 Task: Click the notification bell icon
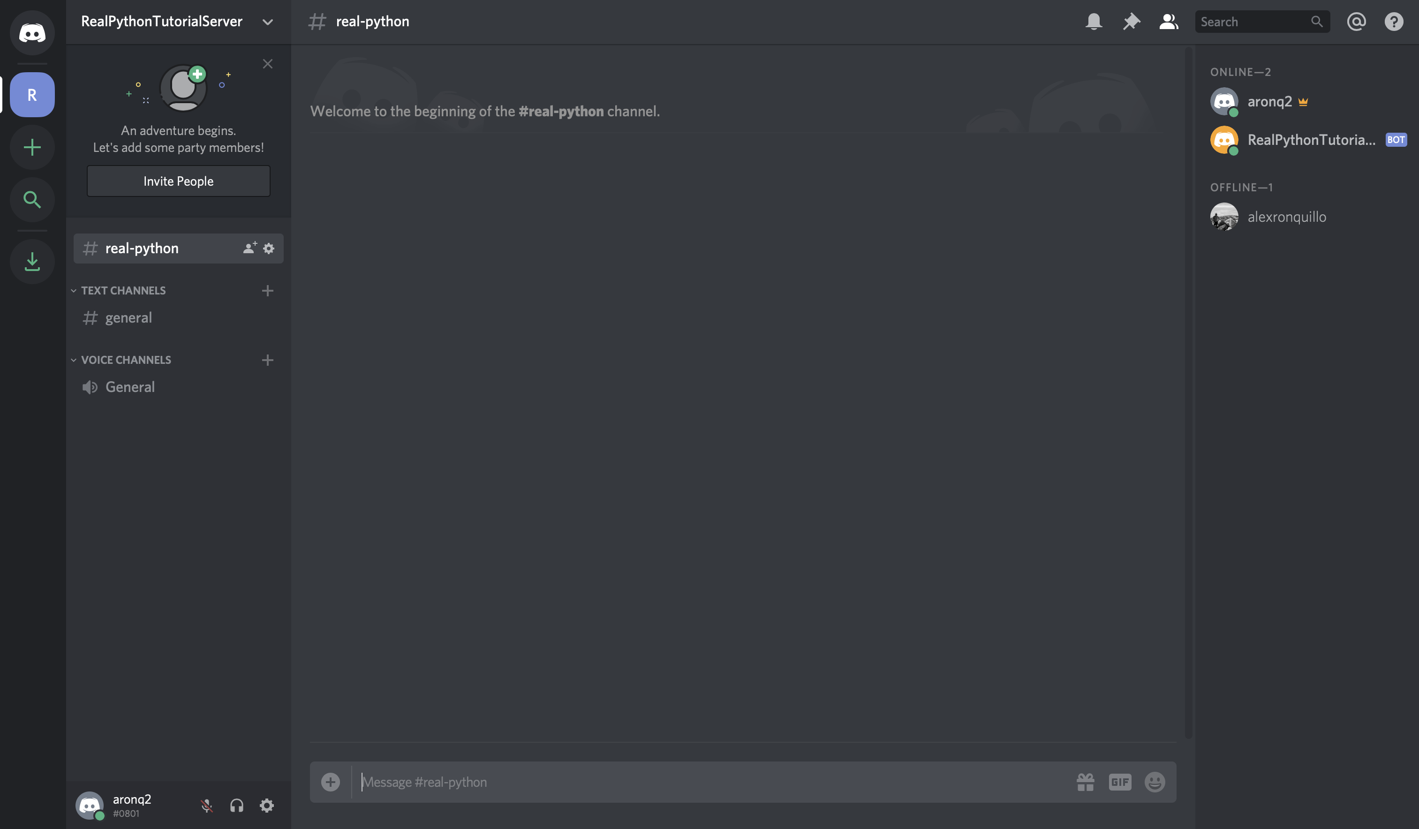tap(1094, 21)
